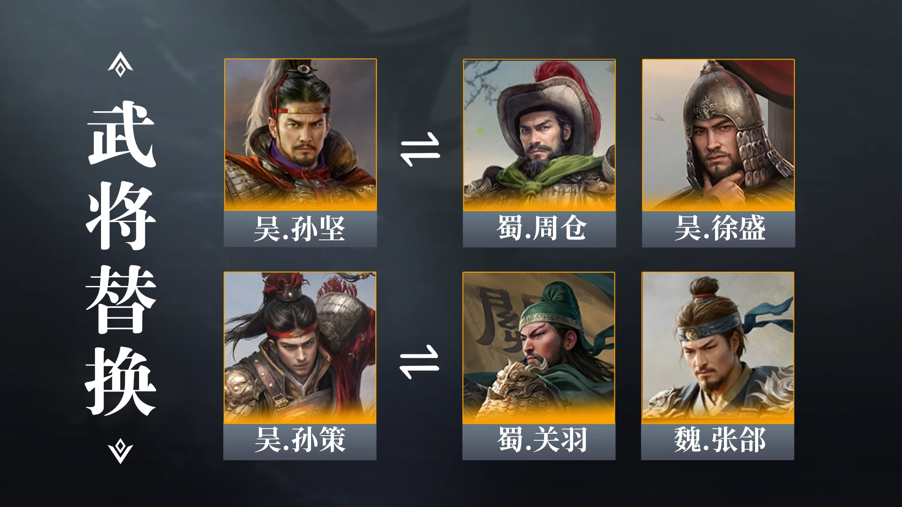Click the 吴.孙坚 name label
The width and height of the screenshot is (902, 507).
pyautogui.click(x=300, y=229)
